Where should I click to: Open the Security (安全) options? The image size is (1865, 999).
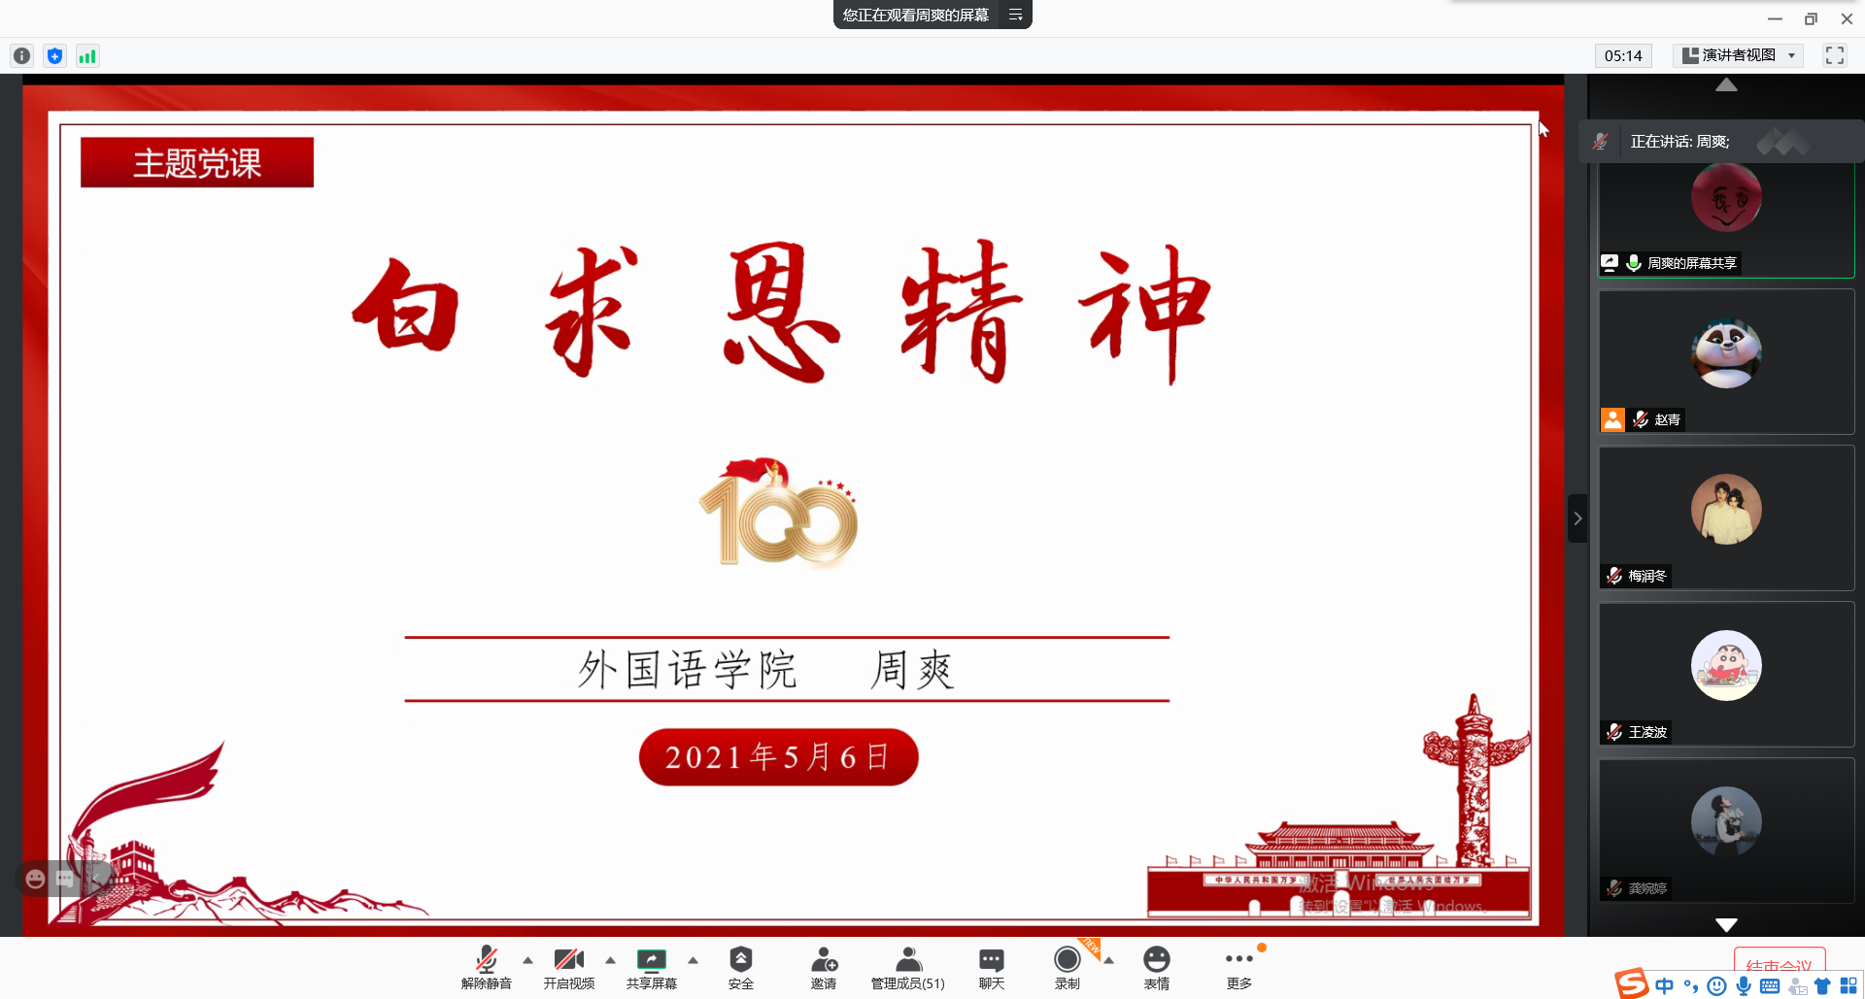coord(740,967)
